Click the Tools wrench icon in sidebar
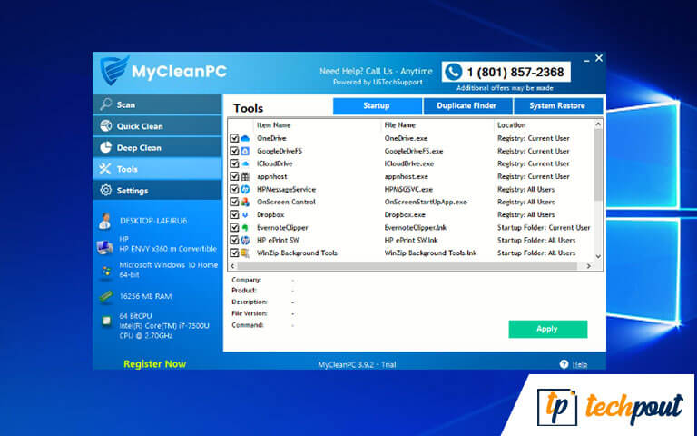 tap(106, 169)
